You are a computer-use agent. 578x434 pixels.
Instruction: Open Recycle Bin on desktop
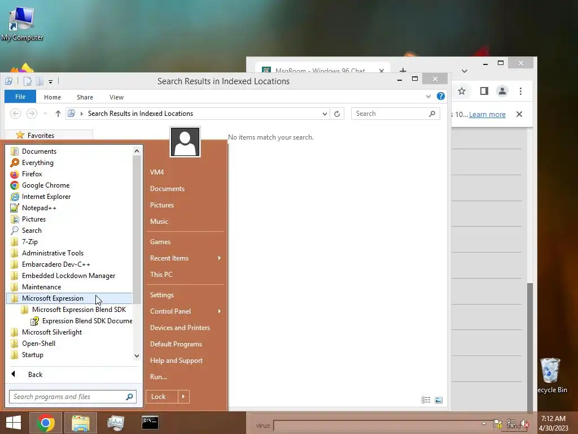551,375
